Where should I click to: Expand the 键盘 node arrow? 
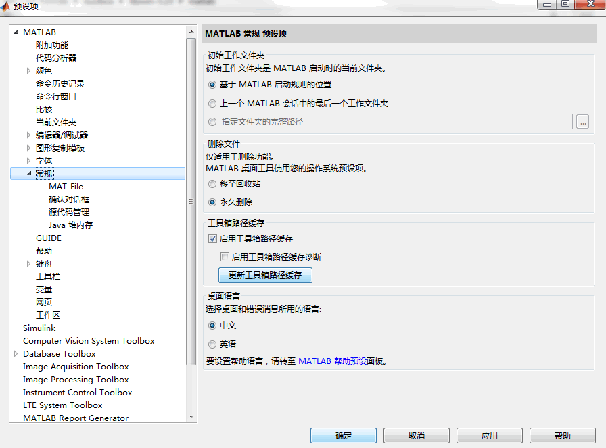click(x=28, y=263)
